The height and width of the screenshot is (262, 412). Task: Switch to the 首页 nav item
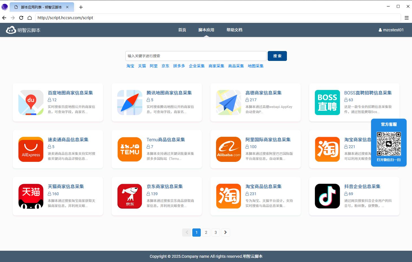tap(182, 30)
